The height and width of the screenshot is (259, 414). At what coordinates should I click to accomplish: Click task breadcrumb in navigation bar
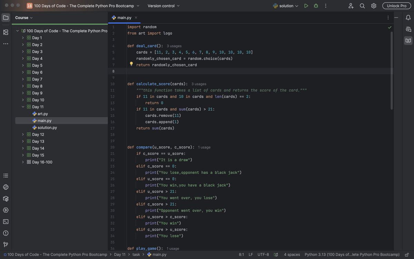[136, 255]
